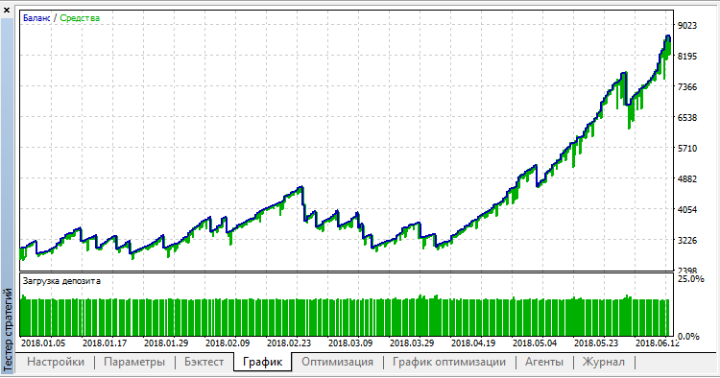Click the 9023 value on price axis
Image resolution: width=720 pixels, height=378 pixels.
(687, 26)
